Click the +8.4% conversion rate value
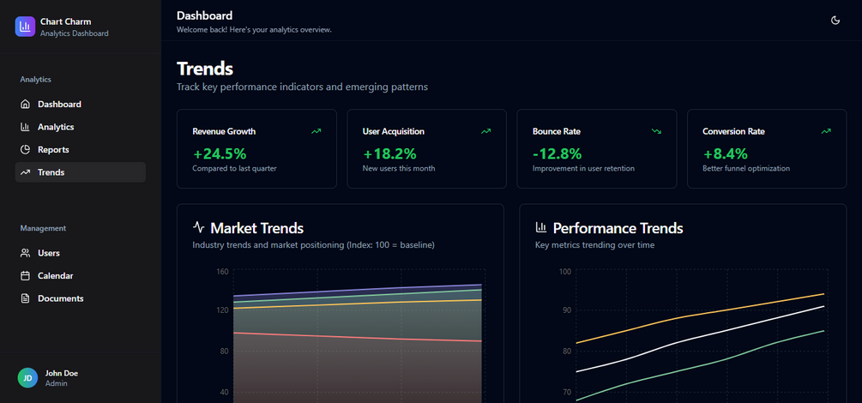Image resolution: width=862 pixels, height=403 pixels. click(x=725, y=153)
